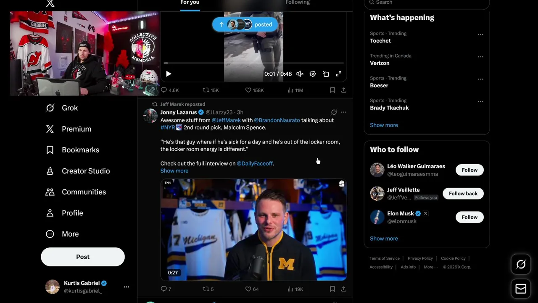Open Grok from the sidebar
The height and width of the screenshot is (303, 538).
[x=62, y=108]
